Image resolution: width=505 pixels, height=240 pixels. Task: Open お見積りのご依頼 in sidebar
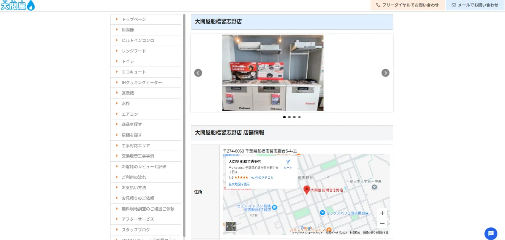coord(146,198)
